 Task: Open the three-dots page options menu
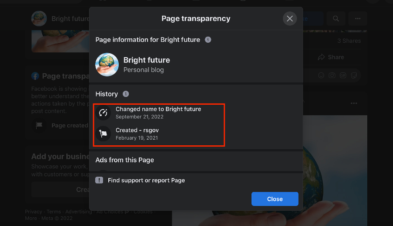coord(358,19)
